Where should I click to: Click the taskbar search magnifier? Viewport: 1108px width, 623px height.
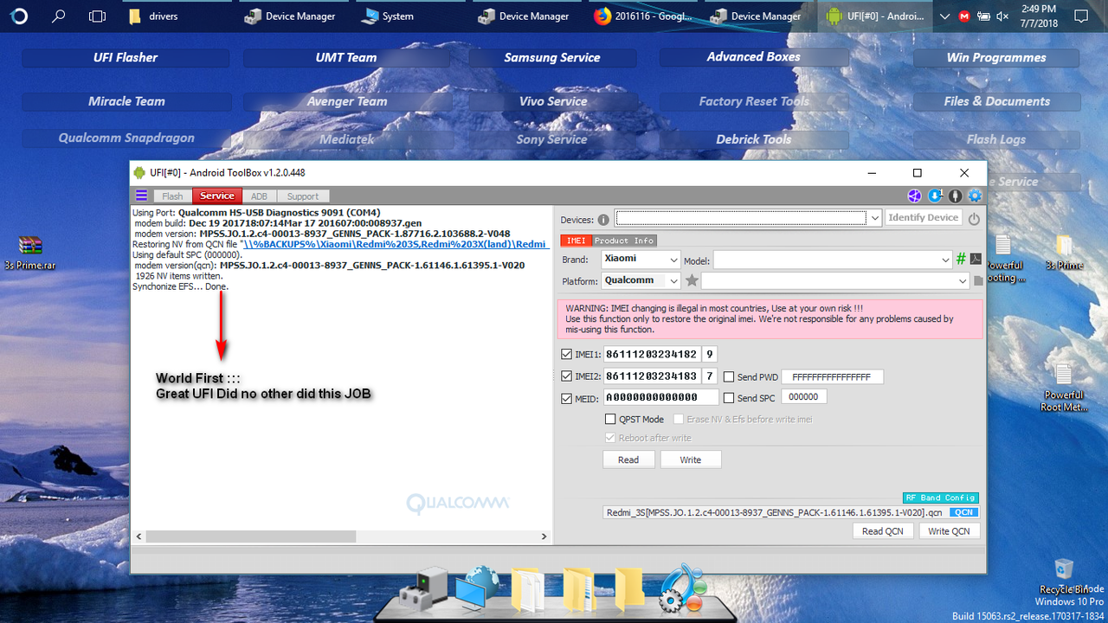(x=59, y=16)
